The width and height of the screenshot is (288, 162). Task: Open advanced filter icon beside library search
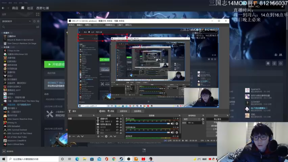38,27
